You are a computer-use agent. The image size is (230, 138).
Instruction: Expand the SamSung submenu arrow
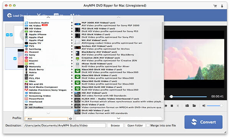[x=72, y=49]
